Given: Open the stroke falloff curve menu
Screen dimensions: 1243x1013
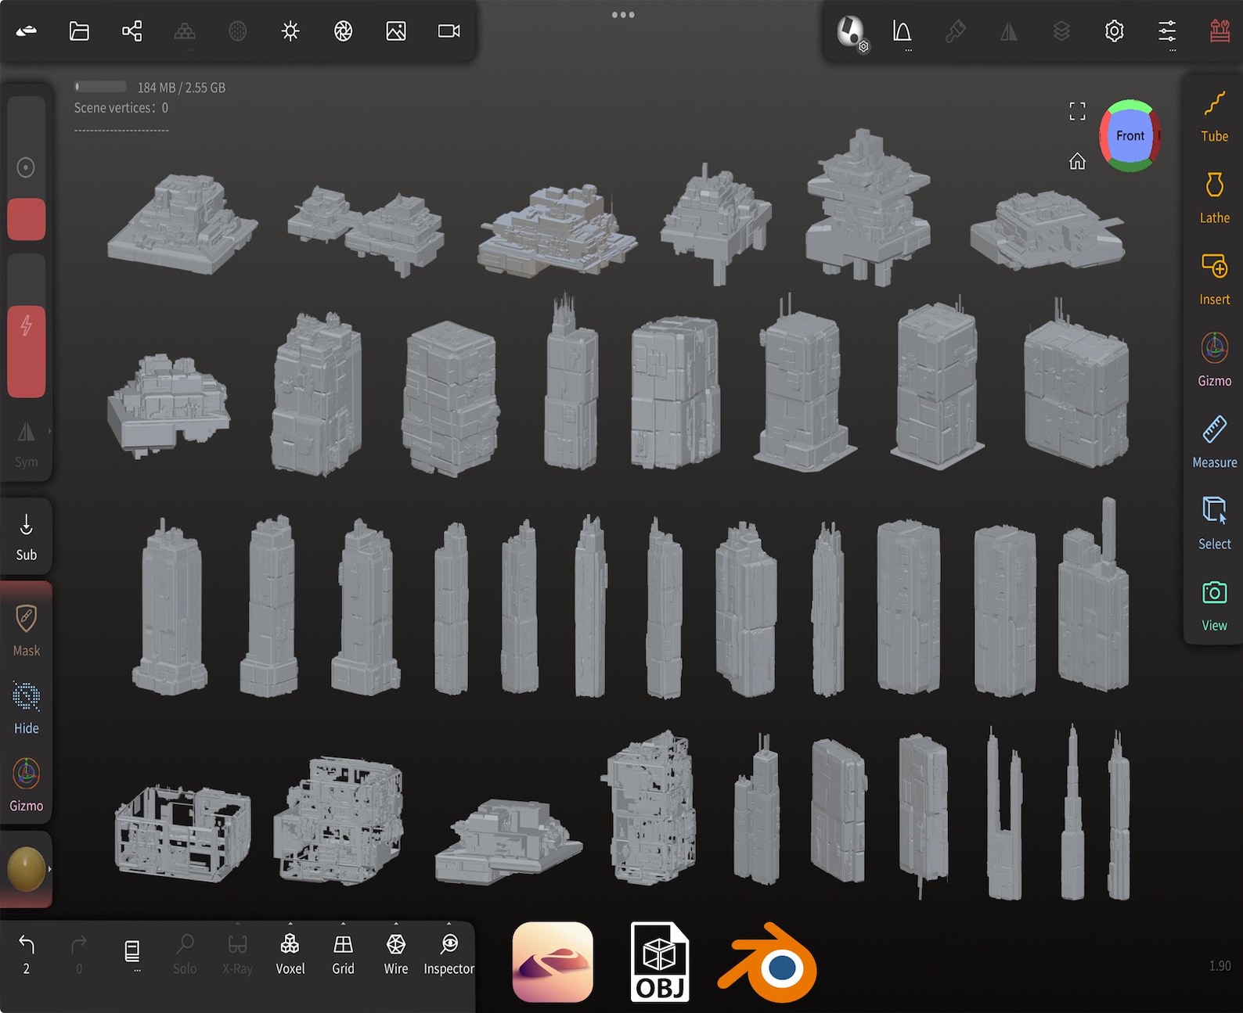Looking at the screenshot, I should point(903,31).
